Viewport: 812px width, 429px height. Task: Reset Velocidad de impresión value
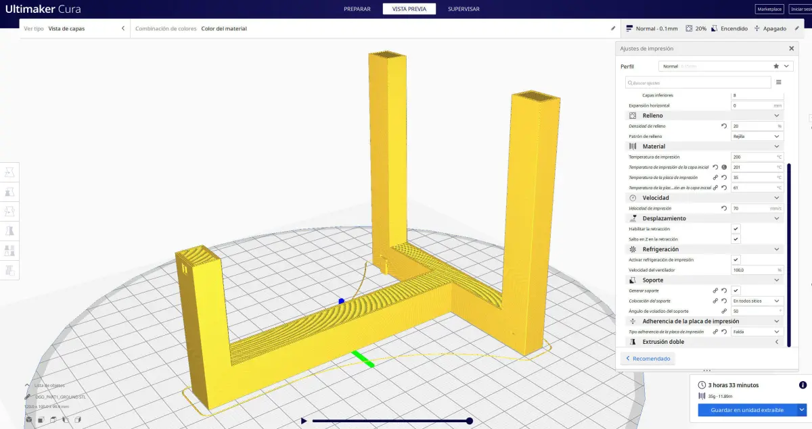click(x=724, y=208)
